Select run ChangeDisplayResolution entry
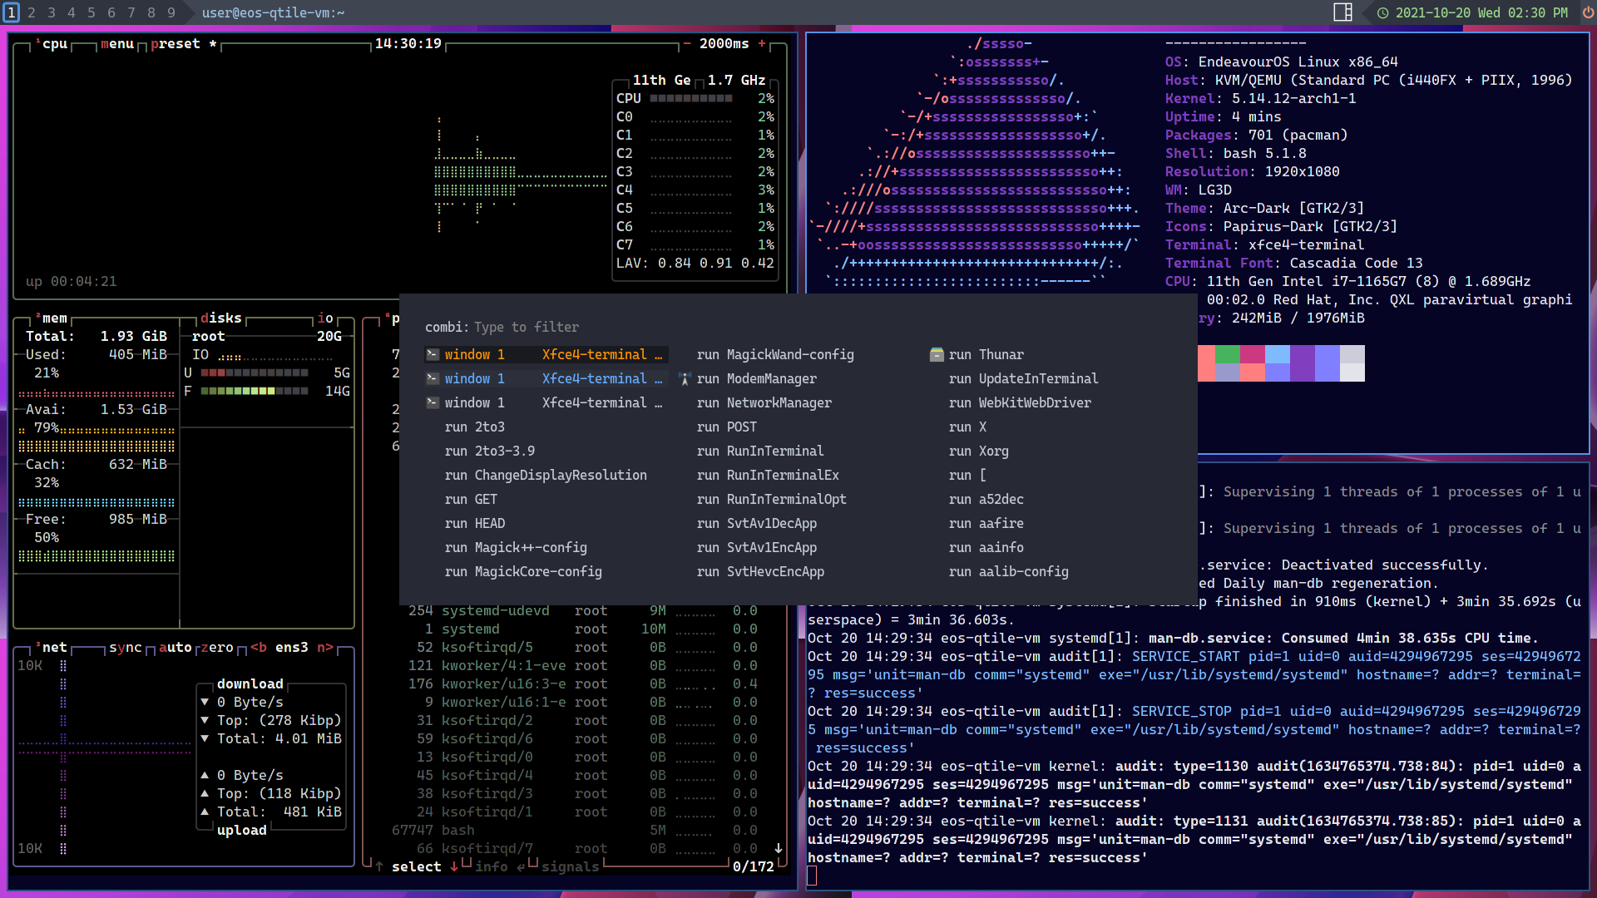The width and height of the screenshot is (1597, 898). click(546, 476)
